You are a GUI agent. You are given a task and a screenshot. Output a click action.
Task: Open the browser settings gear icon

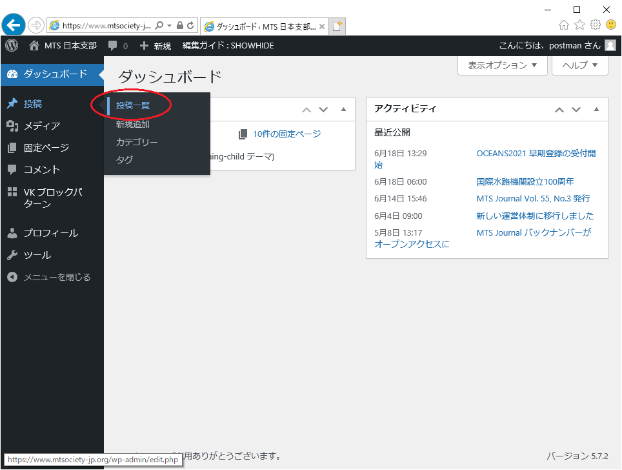pos(595,25)
